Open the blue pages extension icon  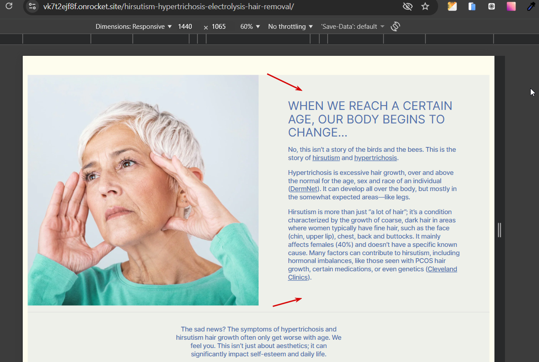coord(472,7)
